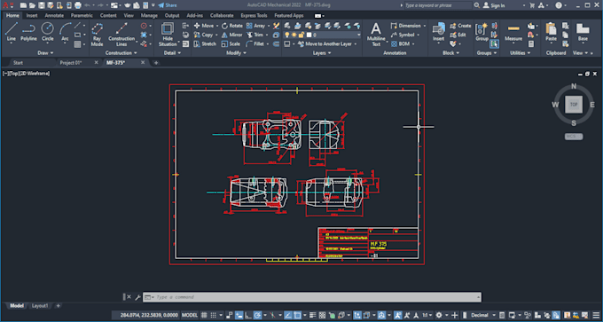
Task: Select the Circle tool
Action: coord(48,32)
